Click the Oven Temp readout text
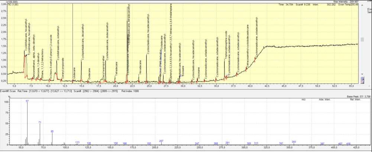Viewport: 372px width, 152px height. pyautogui.click(x=349, y=4)
